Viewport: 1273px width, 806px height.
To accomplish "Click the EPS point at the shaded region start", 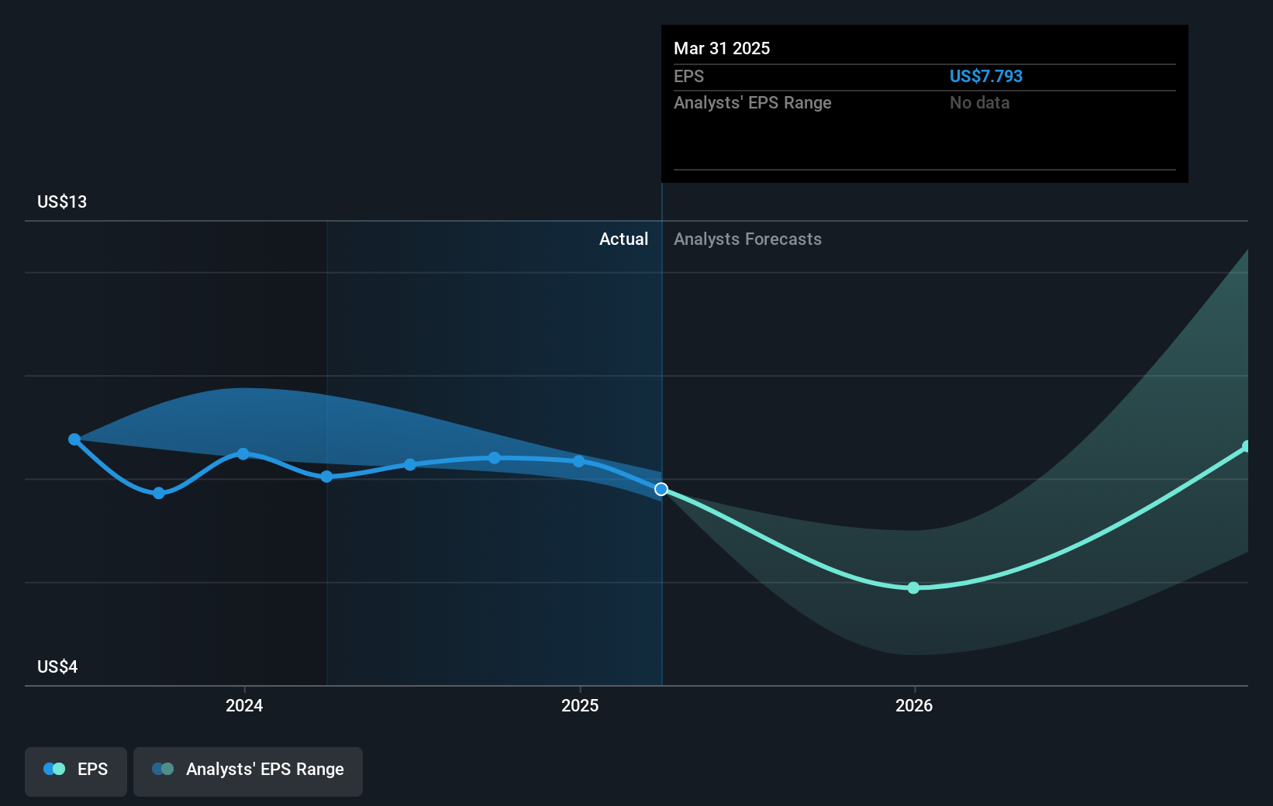I will tap(326, 477).
